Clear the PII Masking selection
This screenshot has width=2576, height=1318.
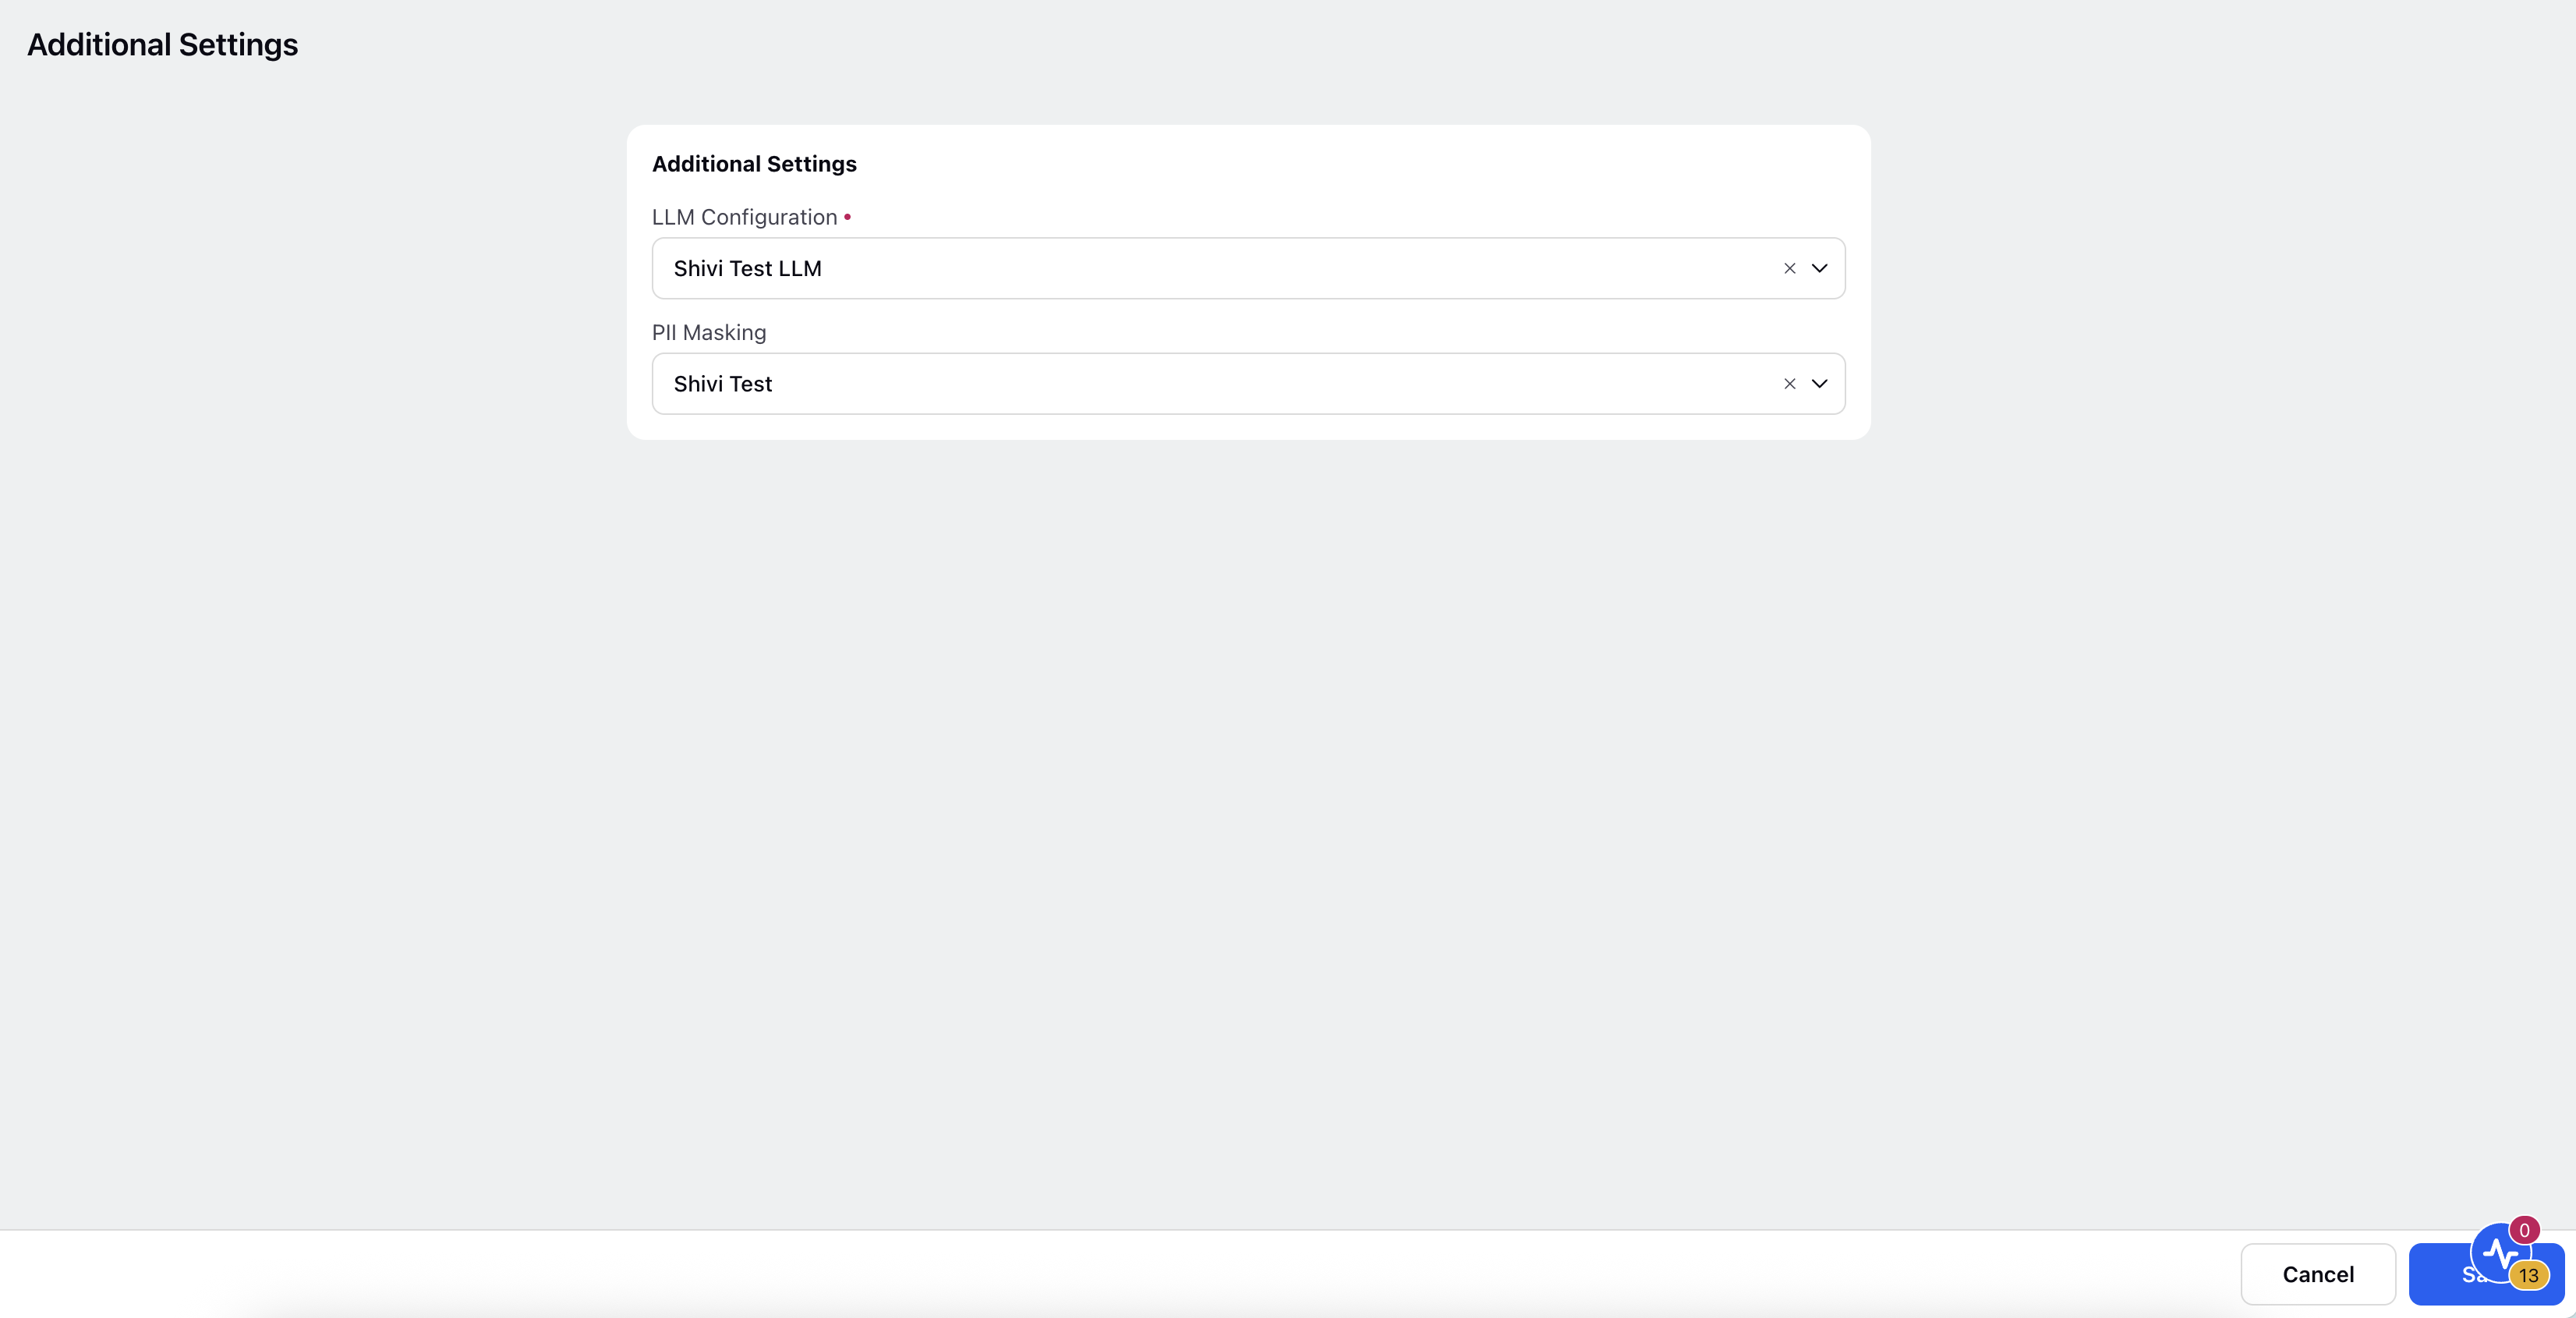pos(1789,384)
